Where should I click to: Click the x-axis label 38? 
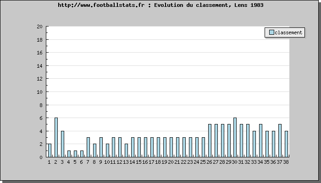point(286,162)
